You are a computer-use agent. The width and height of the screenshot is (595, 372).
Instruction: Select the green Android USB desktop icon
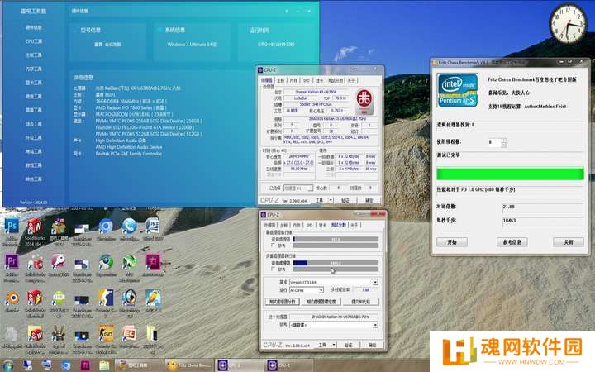coord(59,298)
